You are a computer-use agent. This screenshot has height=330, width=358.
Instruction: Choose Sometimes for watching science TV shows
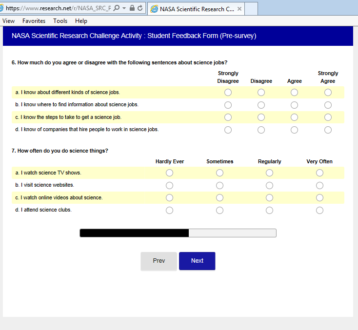219,173
